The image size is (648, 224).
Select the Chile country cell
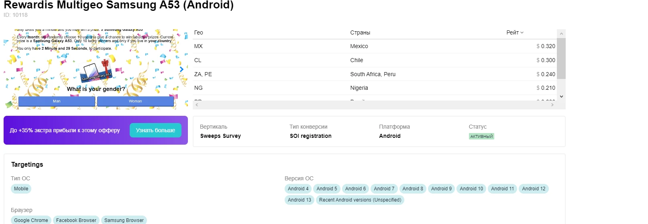coord(357,60)
